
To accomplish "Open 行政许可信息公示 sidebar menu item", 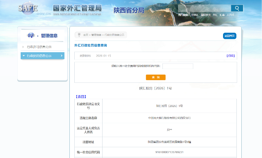I will tap(39, 47).
